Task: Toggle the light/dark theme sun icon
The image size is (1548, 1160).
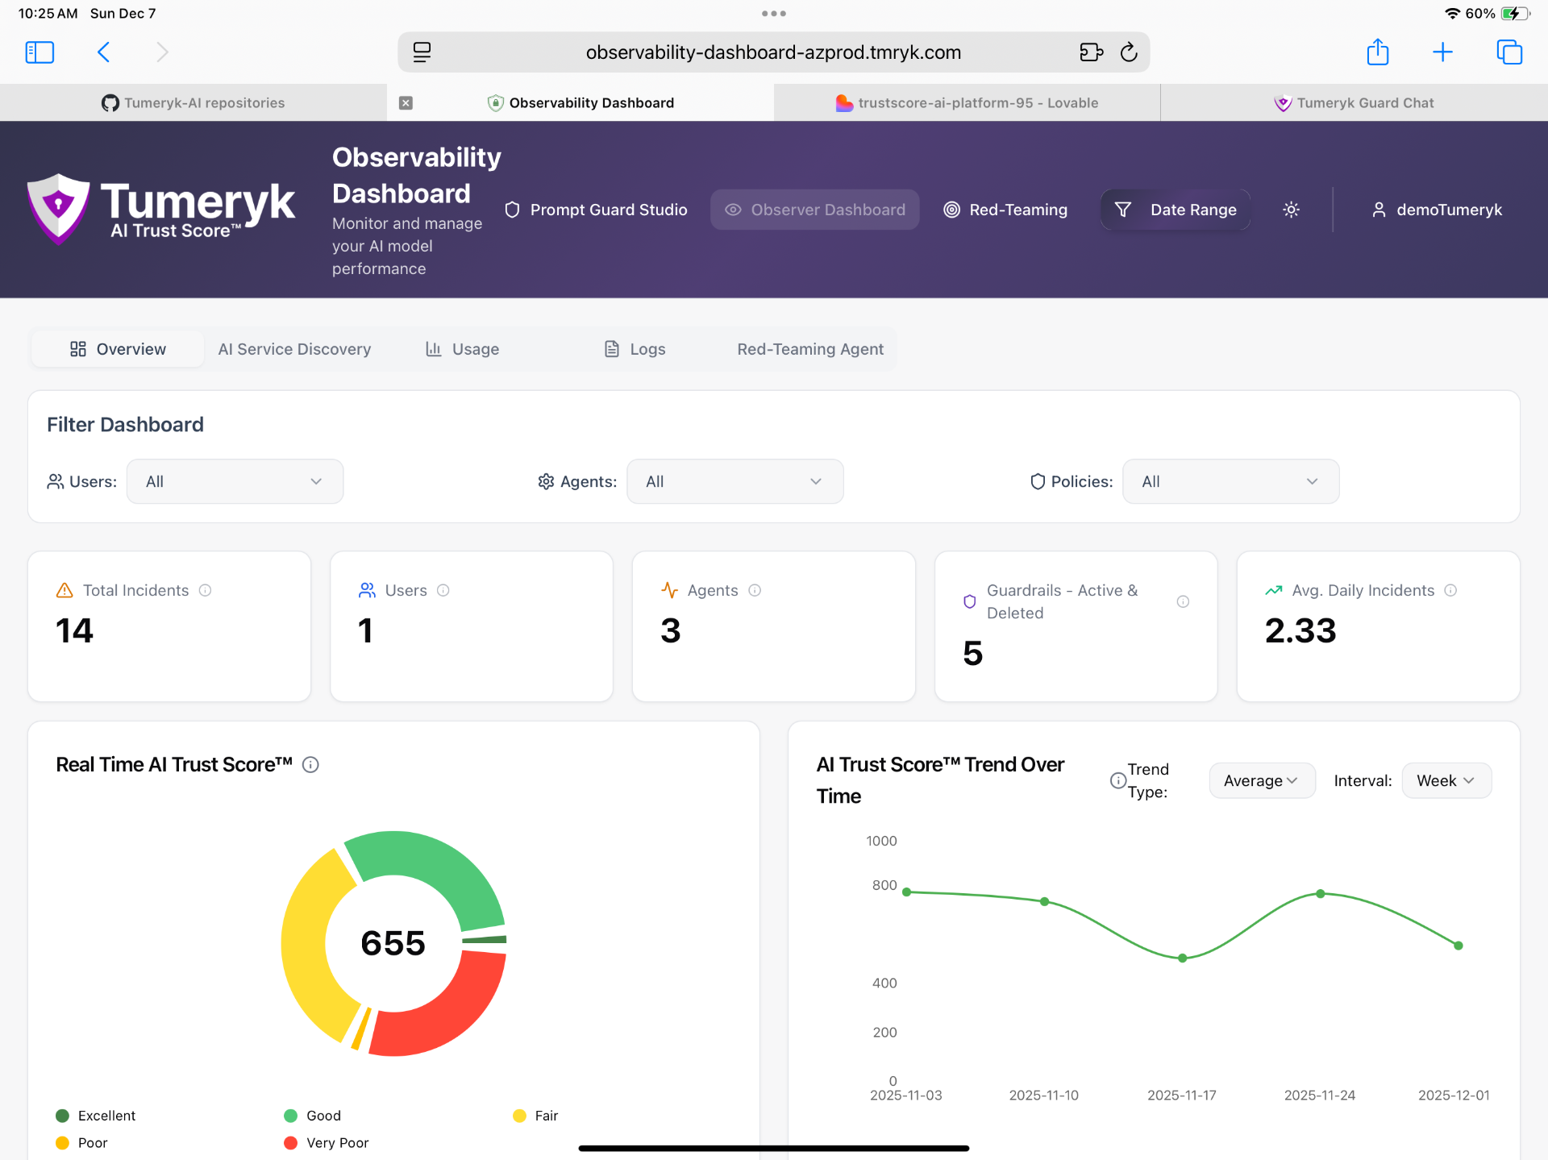Action: (1291, 210)
